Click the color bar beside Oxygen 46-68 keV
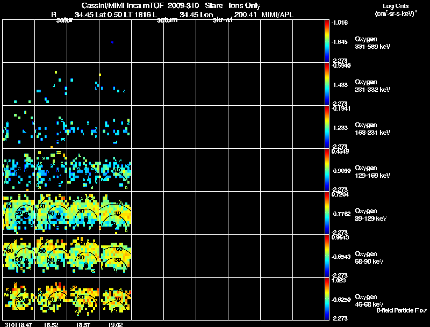The image size is (430, 327). tap(327, 299)
